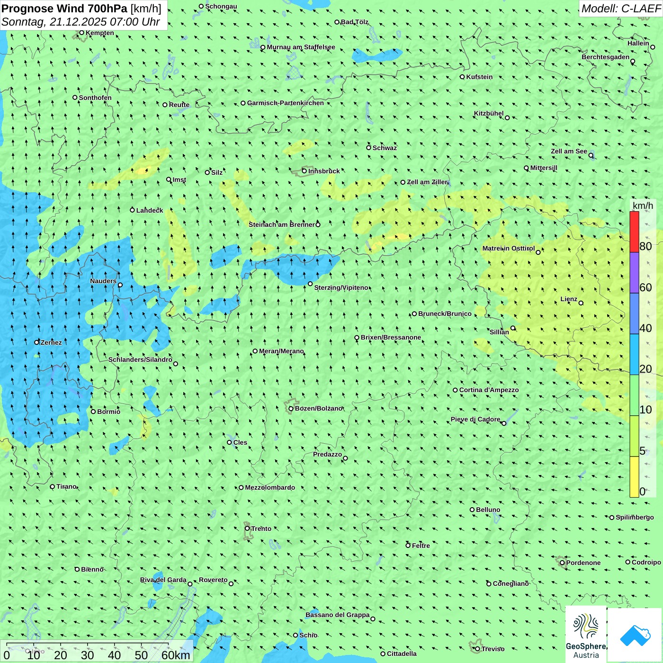Click the Hallein label
The width and height of the screenshot is (663, 663).
click(638, 43)
